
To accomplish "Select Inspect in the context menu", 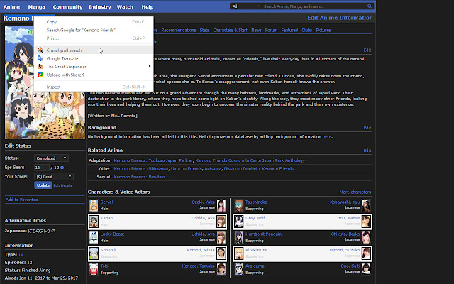I will coord(94,87).
